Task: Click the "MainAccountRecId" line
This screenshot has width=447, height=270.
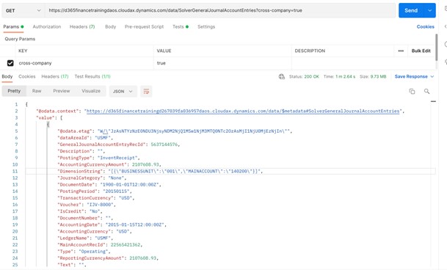Action: tap(100, 244)
